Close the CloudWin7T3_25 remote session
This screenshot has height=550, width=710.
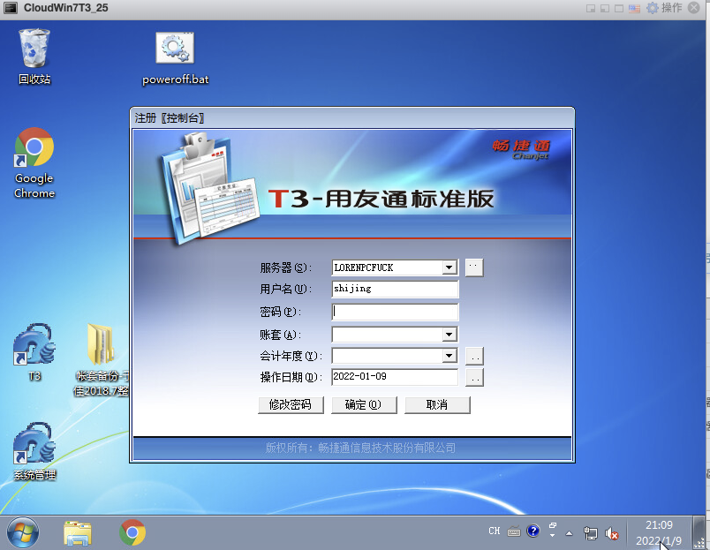(694, 8)
